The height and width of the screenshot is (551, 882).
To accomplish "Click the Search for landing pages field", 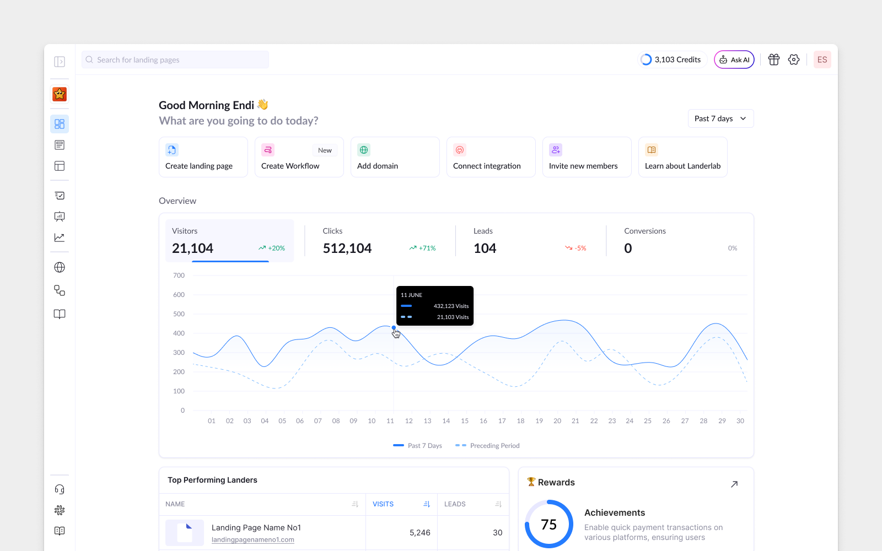I will point(175,60).
